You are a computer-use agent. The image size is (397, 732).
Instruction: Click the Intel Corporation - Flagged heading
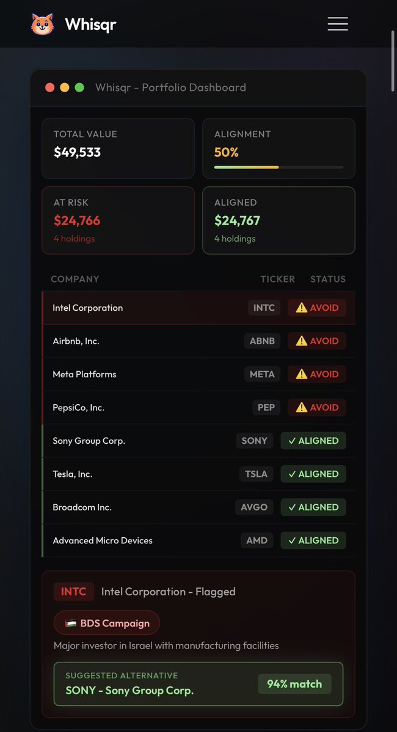pos(168,592)
